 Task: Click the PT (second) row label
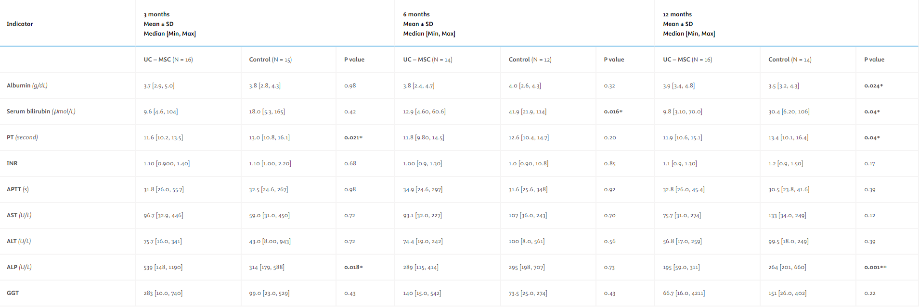click(22, 137)
